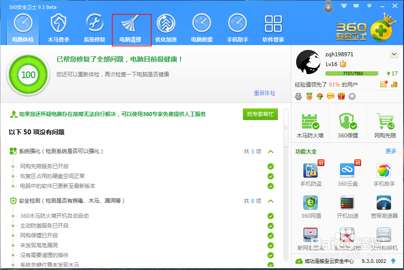Click the orange chat bubble badge icon
The image size is (404, 270).
[331, 96]
